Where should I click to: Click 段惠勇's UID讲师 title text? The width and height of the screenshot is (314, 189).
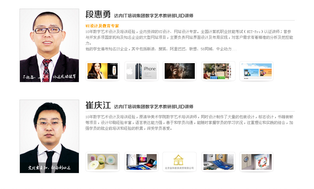coord(153,16)
